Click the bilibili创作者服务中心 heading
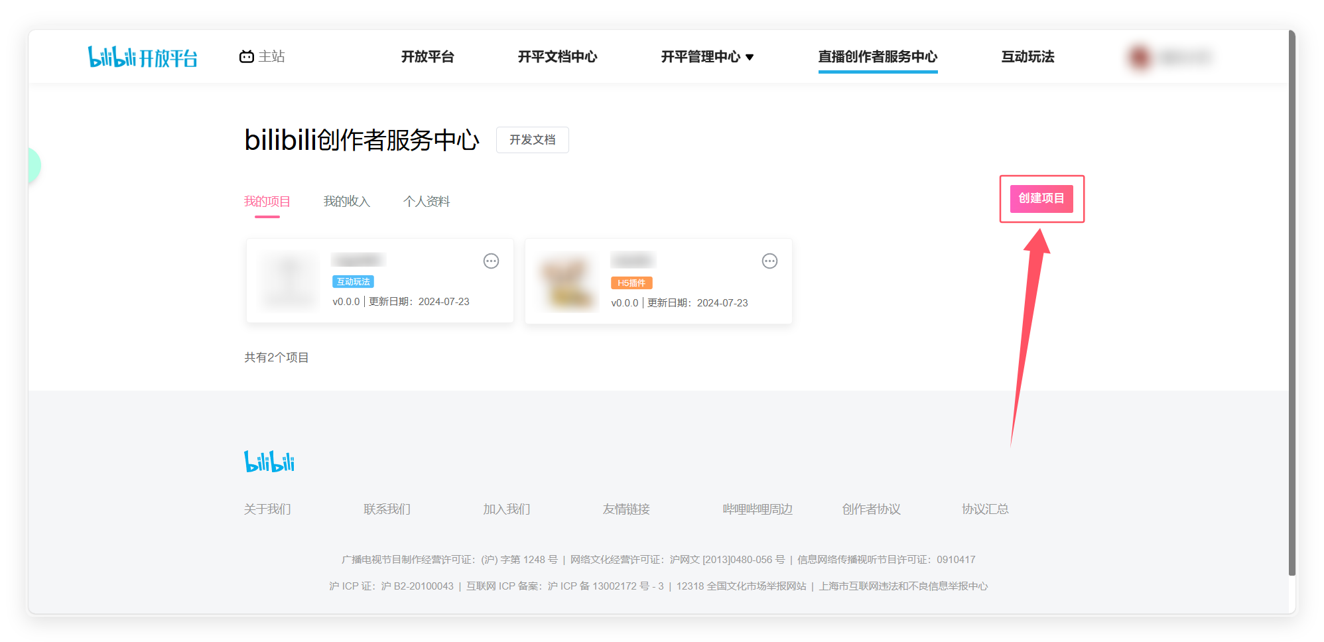This screenshot has width=1324, height=642. (362, 140)
